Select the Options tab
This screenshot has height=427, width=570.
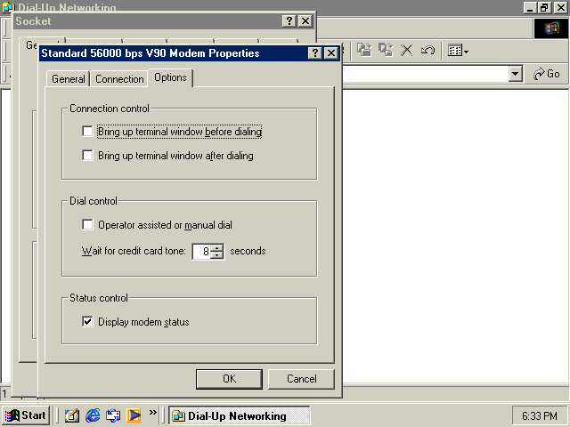click(170, 77)
